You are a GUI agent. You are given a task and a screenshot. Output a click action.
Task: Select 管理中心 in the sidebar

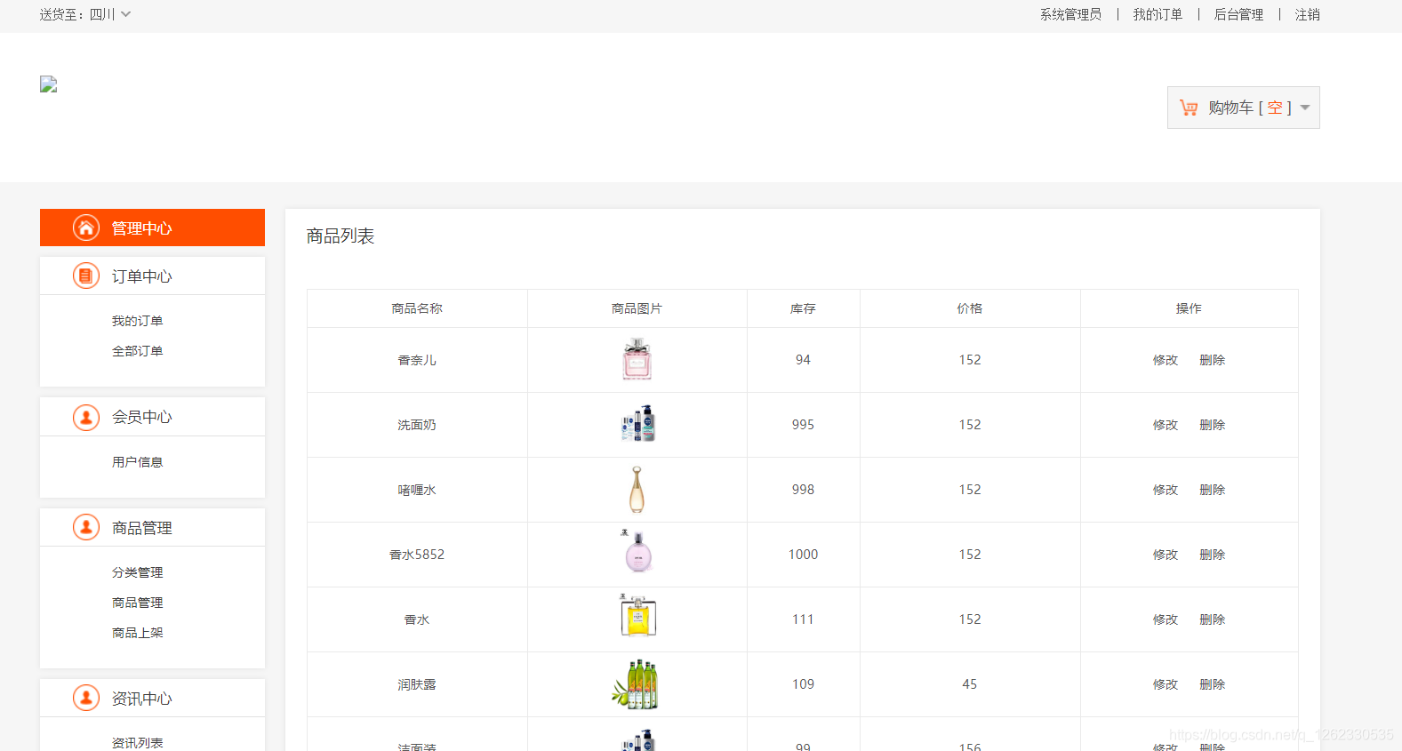[152, 228]
